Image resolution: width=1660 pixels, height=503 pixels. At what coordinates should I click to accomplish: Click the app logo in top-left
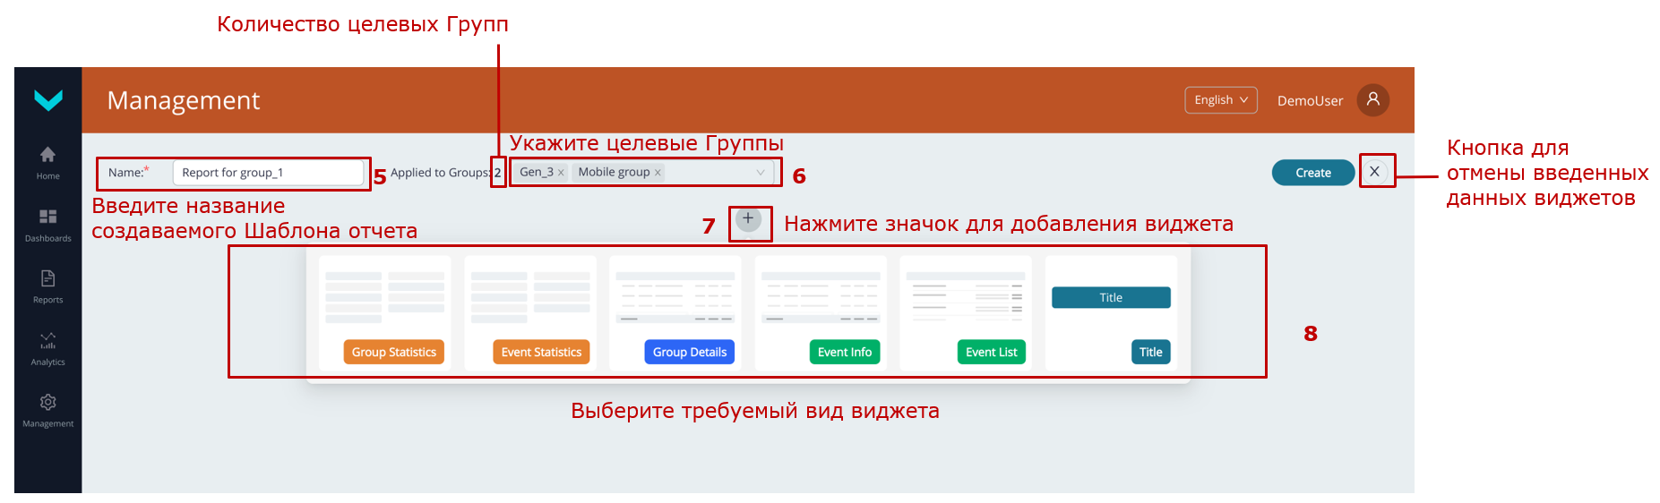coord(47,100)
